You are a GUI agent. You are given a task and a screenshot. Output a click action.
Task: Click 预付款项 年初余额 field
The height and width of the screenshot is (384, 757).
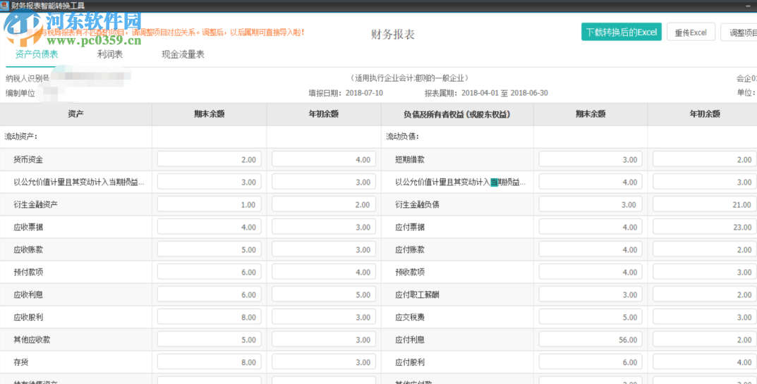point(323,272)
